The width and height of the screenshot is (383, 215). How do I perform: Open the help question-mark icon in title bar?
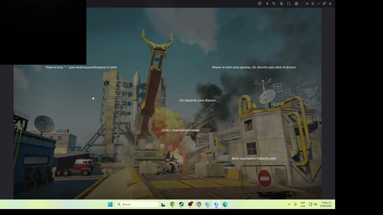[260, 4]
